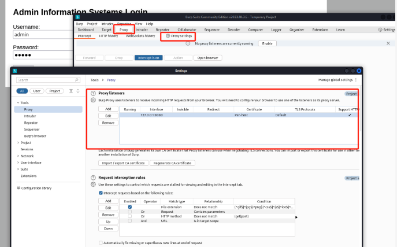Click Edit in Proxy listeners
The height and width of the screenshot is (247, 397).
(108, 116)
